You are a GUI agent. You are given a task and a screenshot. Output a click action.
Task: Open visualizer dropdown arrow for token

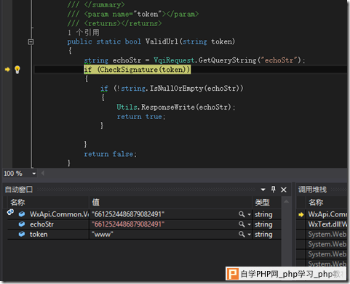click(249, 235)
